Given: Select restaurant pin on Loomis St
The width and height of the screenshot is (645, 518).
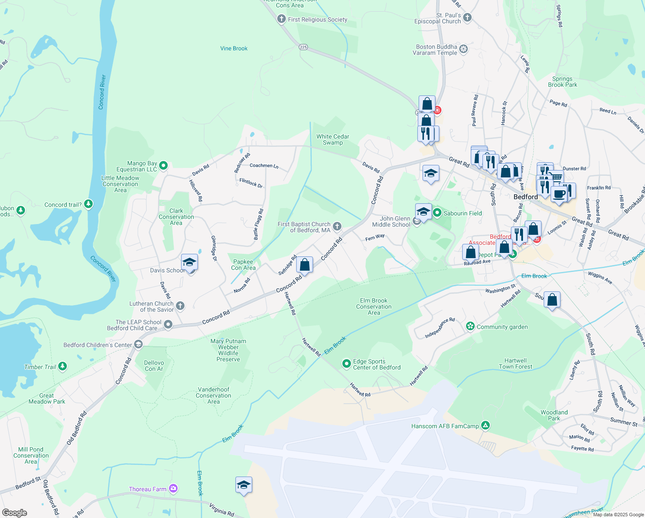Looking at the screenshot, I should 519,236.
